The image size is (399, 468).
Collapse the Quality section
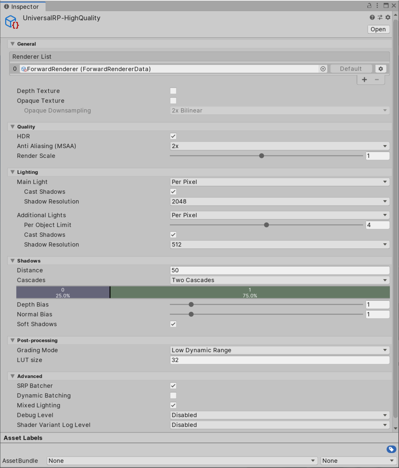[12, 127]
